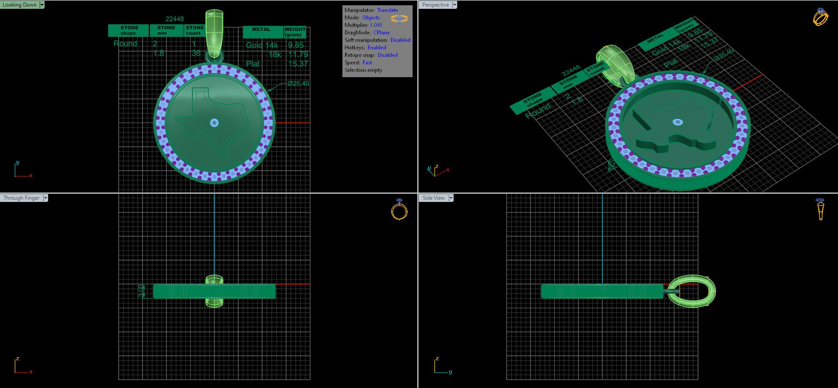Screen dimensions: 838x388
Task: Open the Perspective viewport dropdown arrow
Action: [455, 5]
